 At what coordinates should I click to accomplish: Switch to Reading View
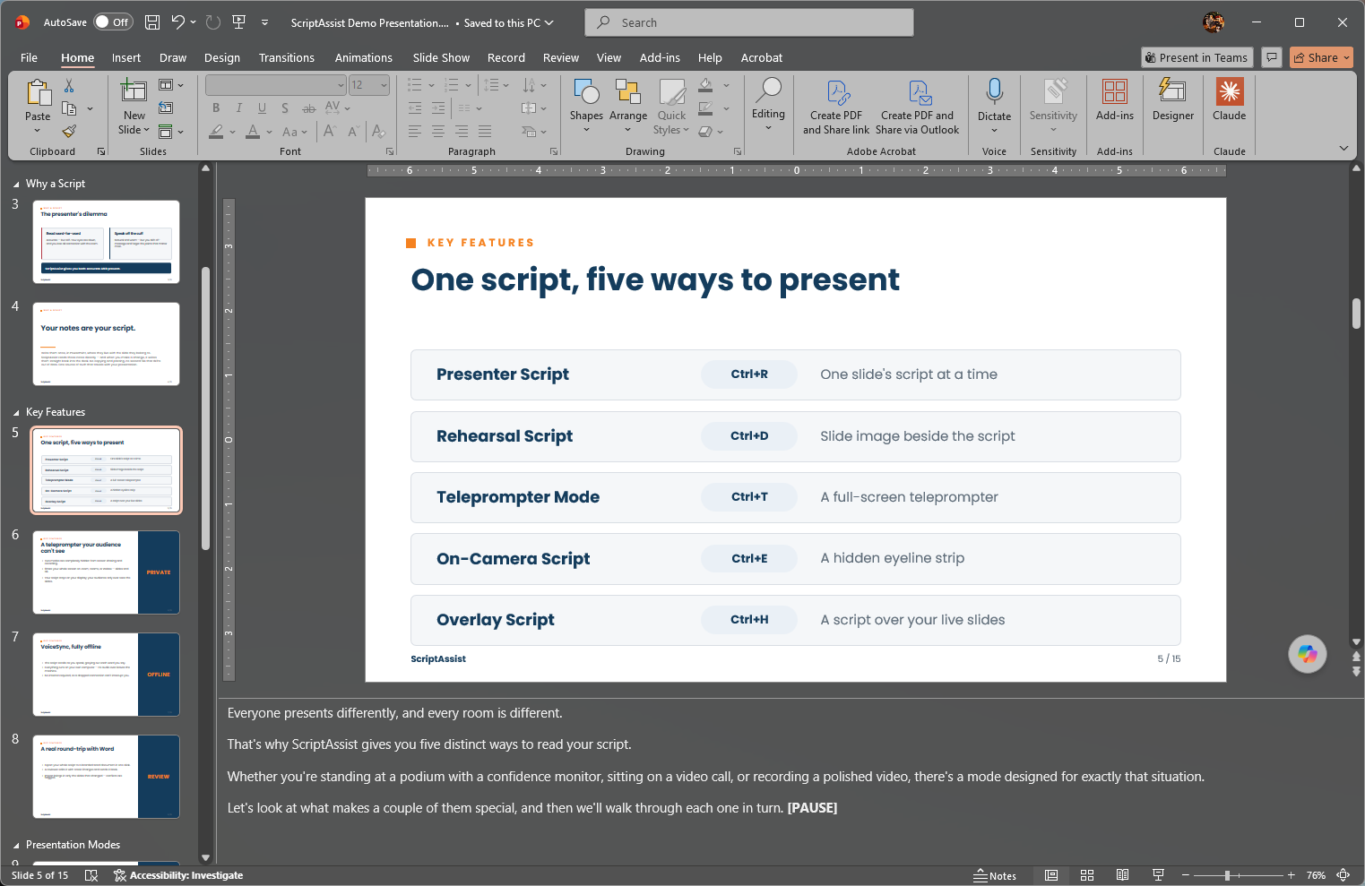(1122, 875)
